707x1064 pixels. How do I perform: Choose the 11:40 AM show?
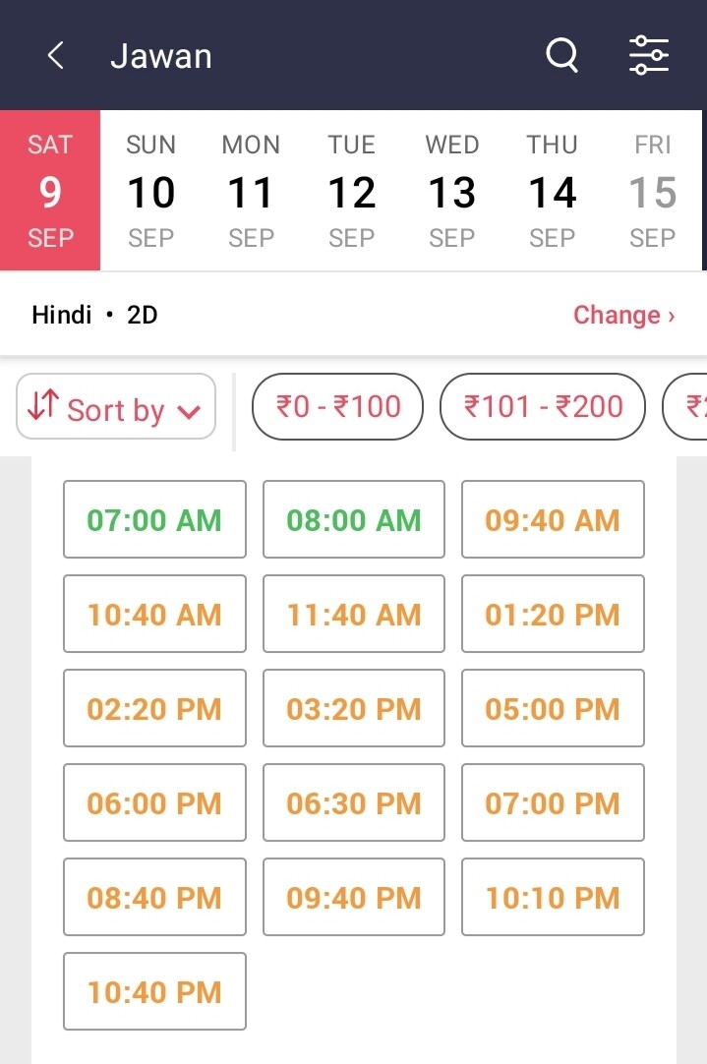(354, 614)
